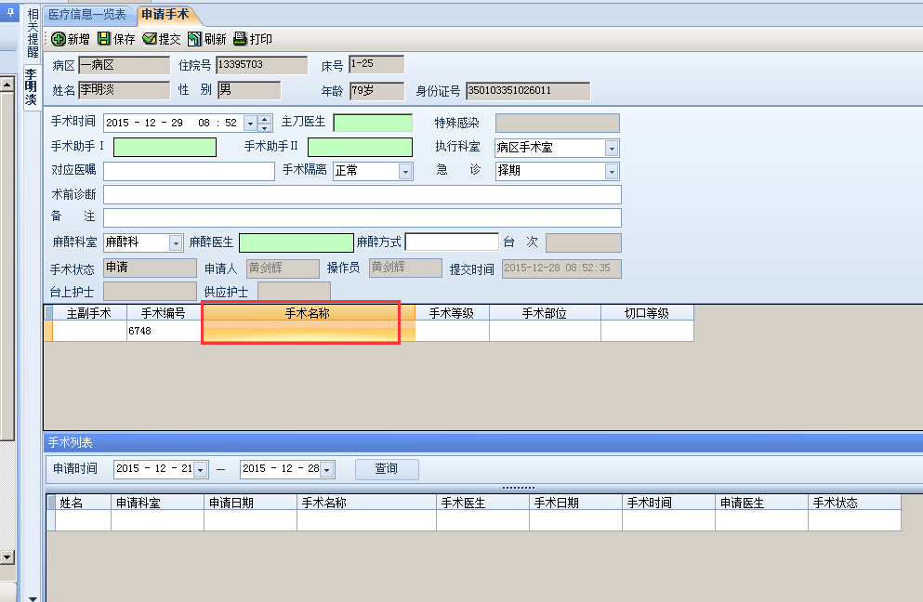This screenshot has width=923, height=602.
Task: Click the 姓名 column header in 手术列表
Action: click(x=83, y=503)
